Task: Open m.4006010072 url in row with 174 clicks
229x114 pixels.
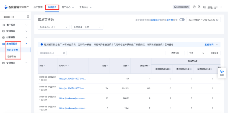Action: click(72, 88)
